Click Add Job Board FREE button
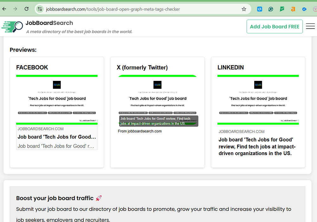Screen dimensions: 317x222 click(275, 27)
